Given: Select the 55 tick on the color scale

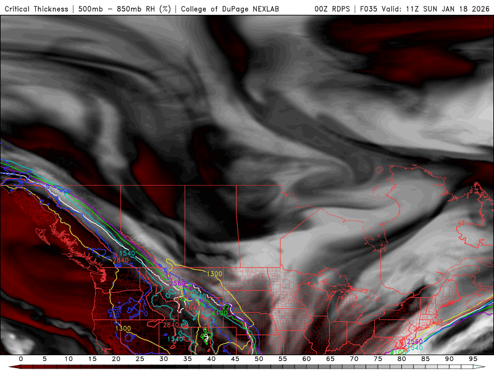Looking at the screenshot, I should point(283,359).
